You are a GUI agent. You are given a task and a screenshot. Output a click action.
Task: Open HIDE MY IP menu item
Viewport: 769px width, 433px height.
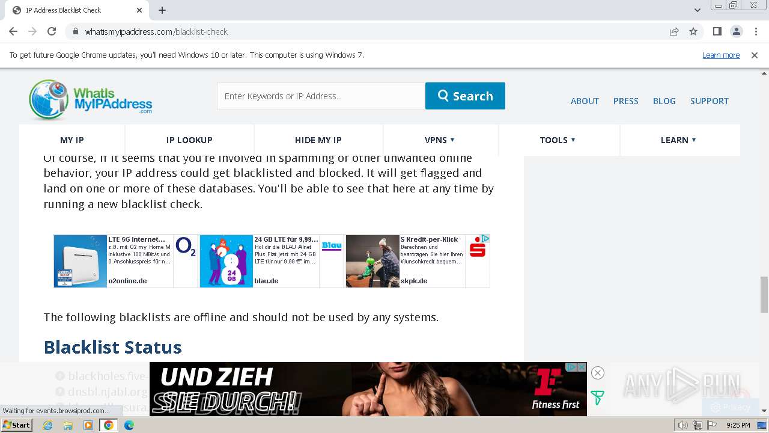click(x=318, y=140)
